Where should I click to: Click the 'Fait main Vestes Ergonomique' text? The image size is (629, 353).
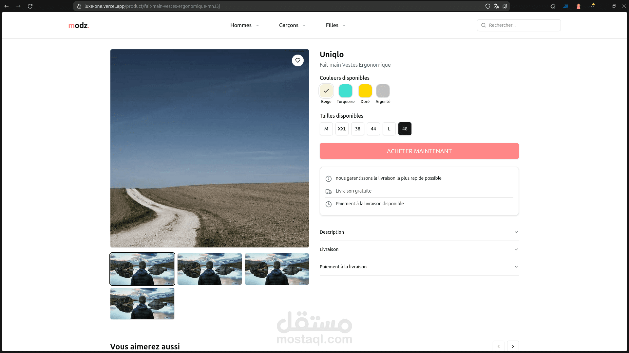point(355,65)
